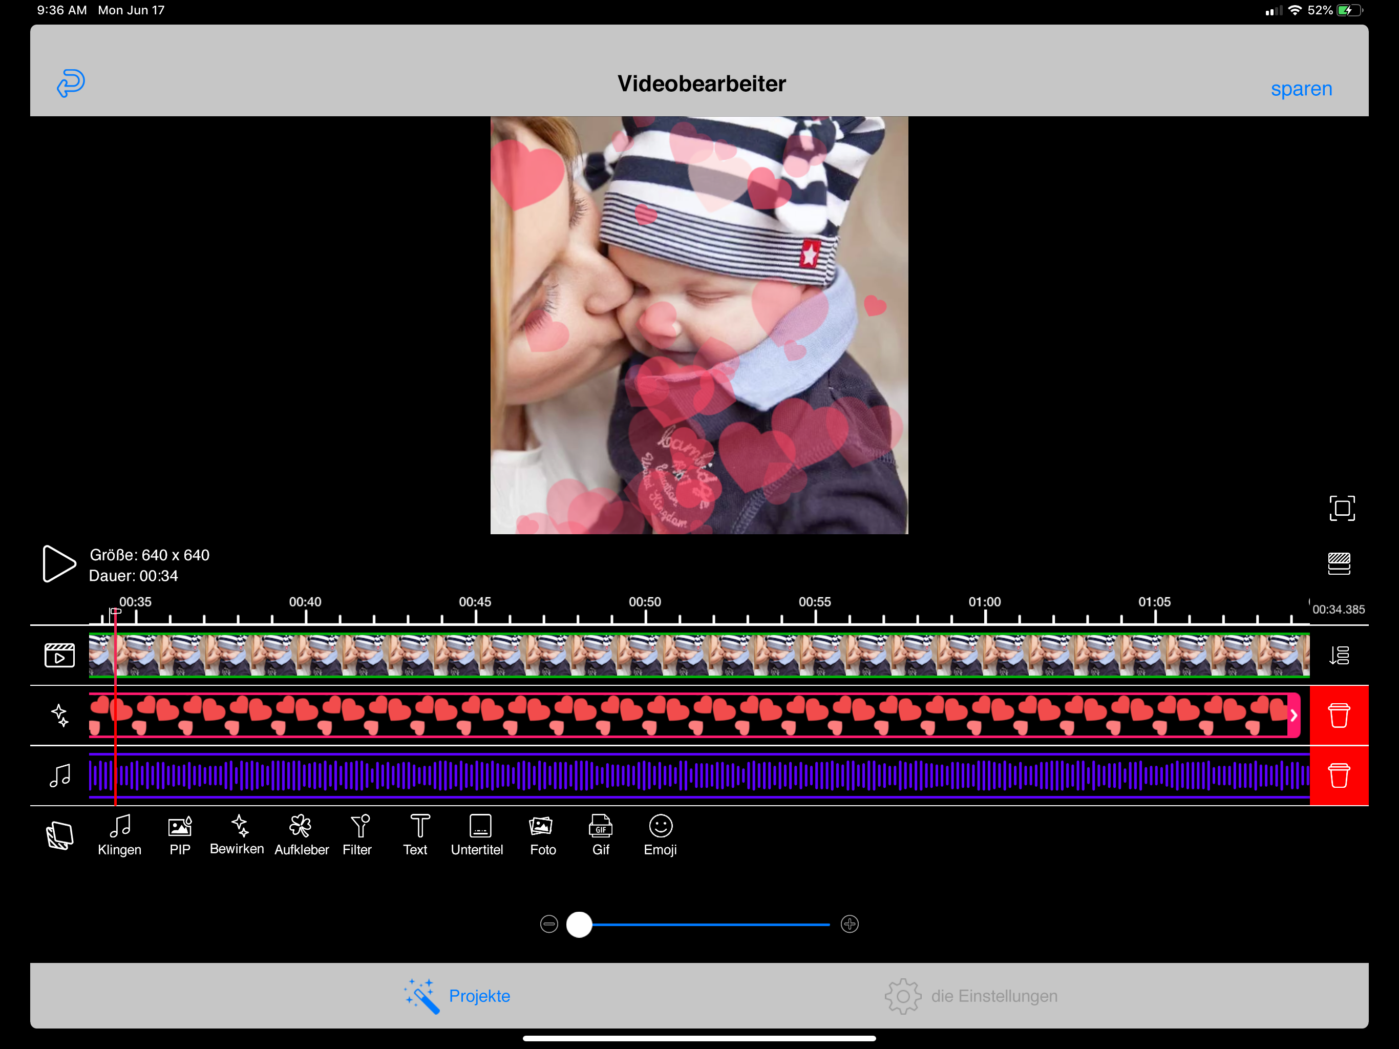
Task: Open the Emoji tool
Action: pyautogui.click(x=660, y=834)
